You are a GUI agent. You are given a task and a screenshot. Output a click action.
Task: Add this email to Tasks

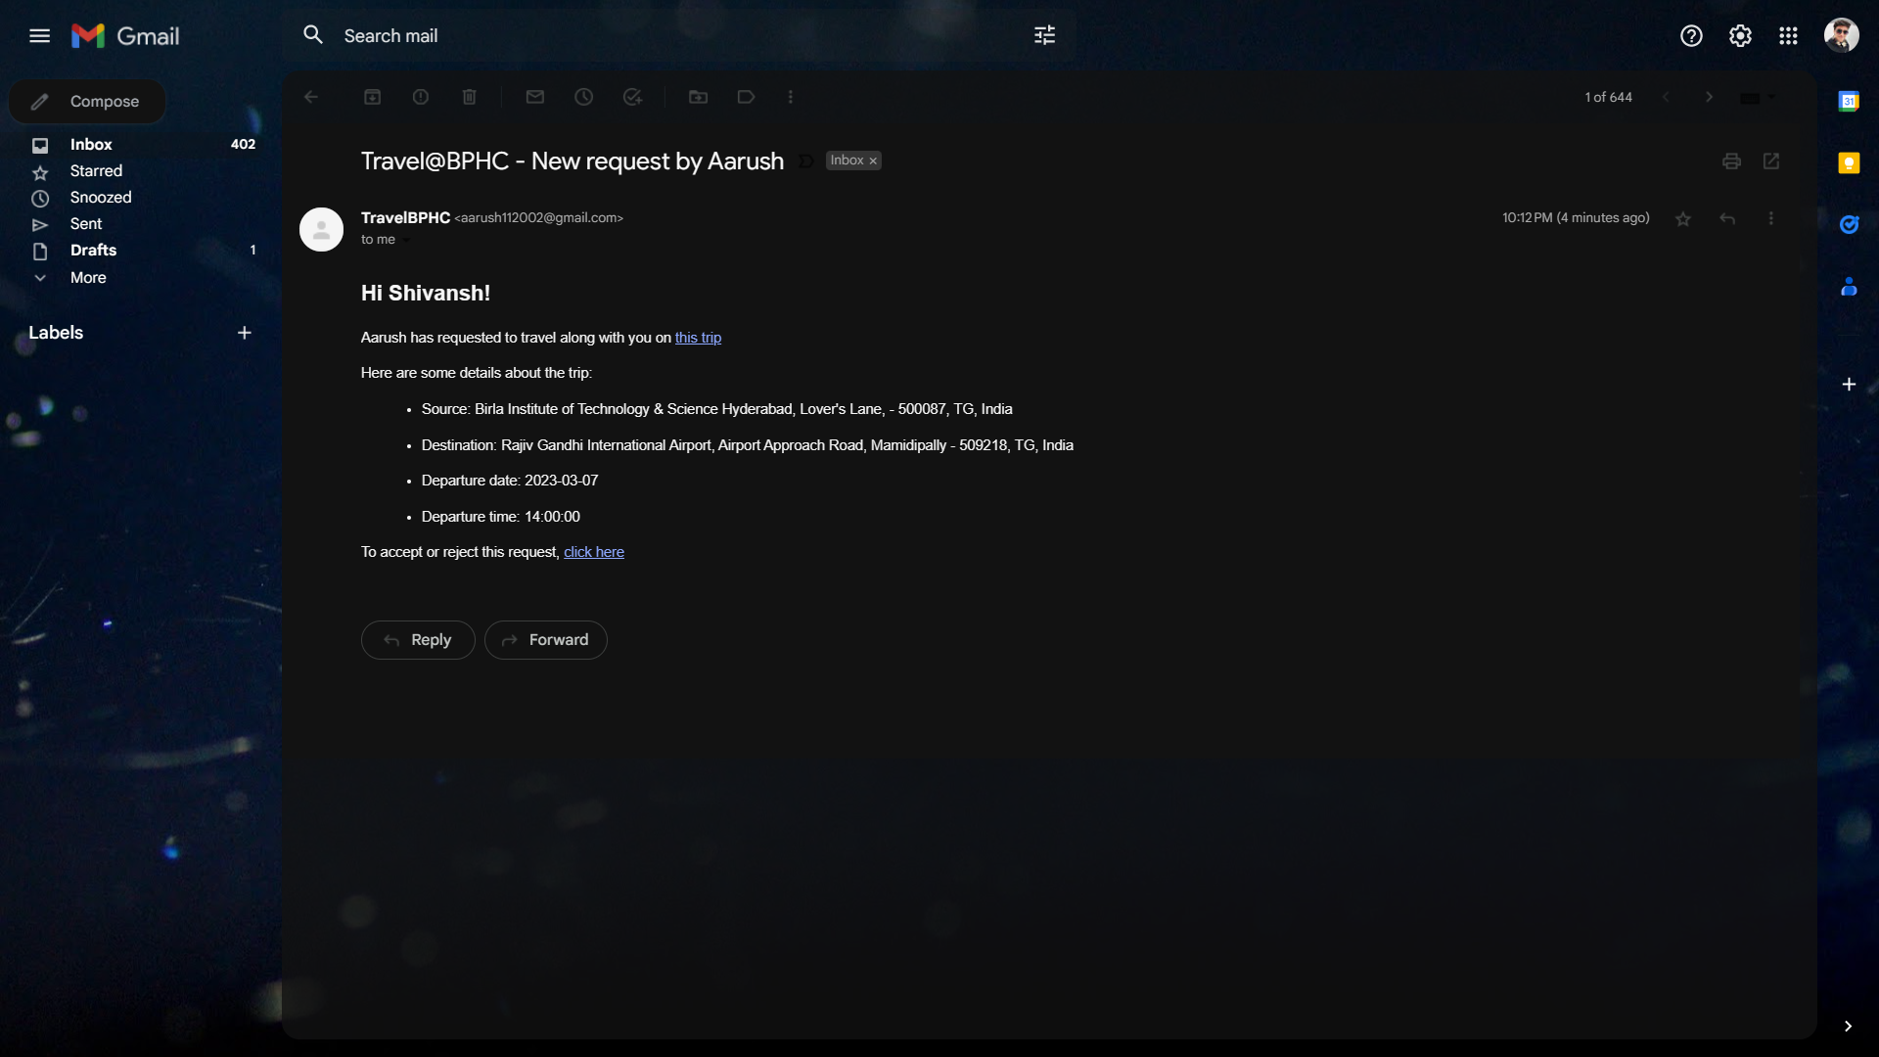pyautogui.click(x=632, y=97)
